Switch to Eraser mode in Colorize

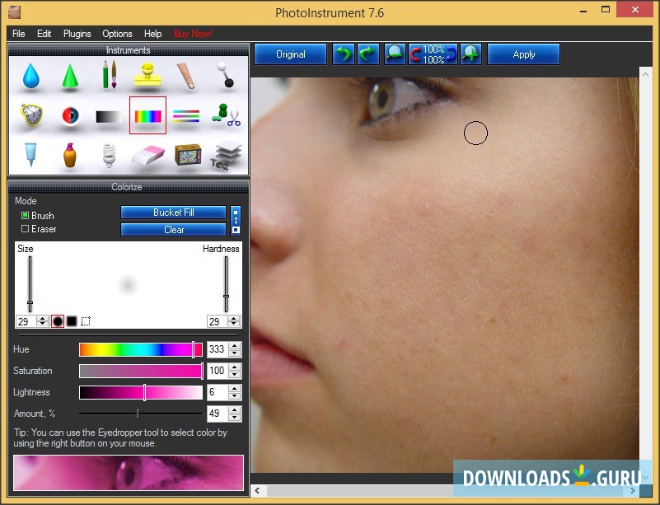[26, 229]
